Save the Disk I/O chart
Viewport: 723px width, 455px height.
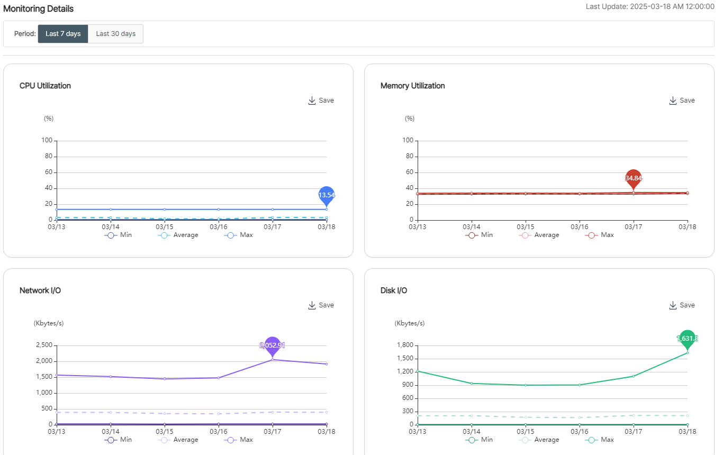tap(682, 305)
